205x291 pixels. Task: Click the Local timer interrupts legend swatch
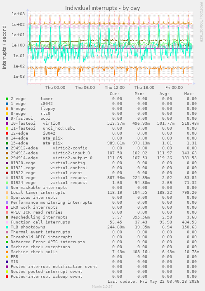7,193
